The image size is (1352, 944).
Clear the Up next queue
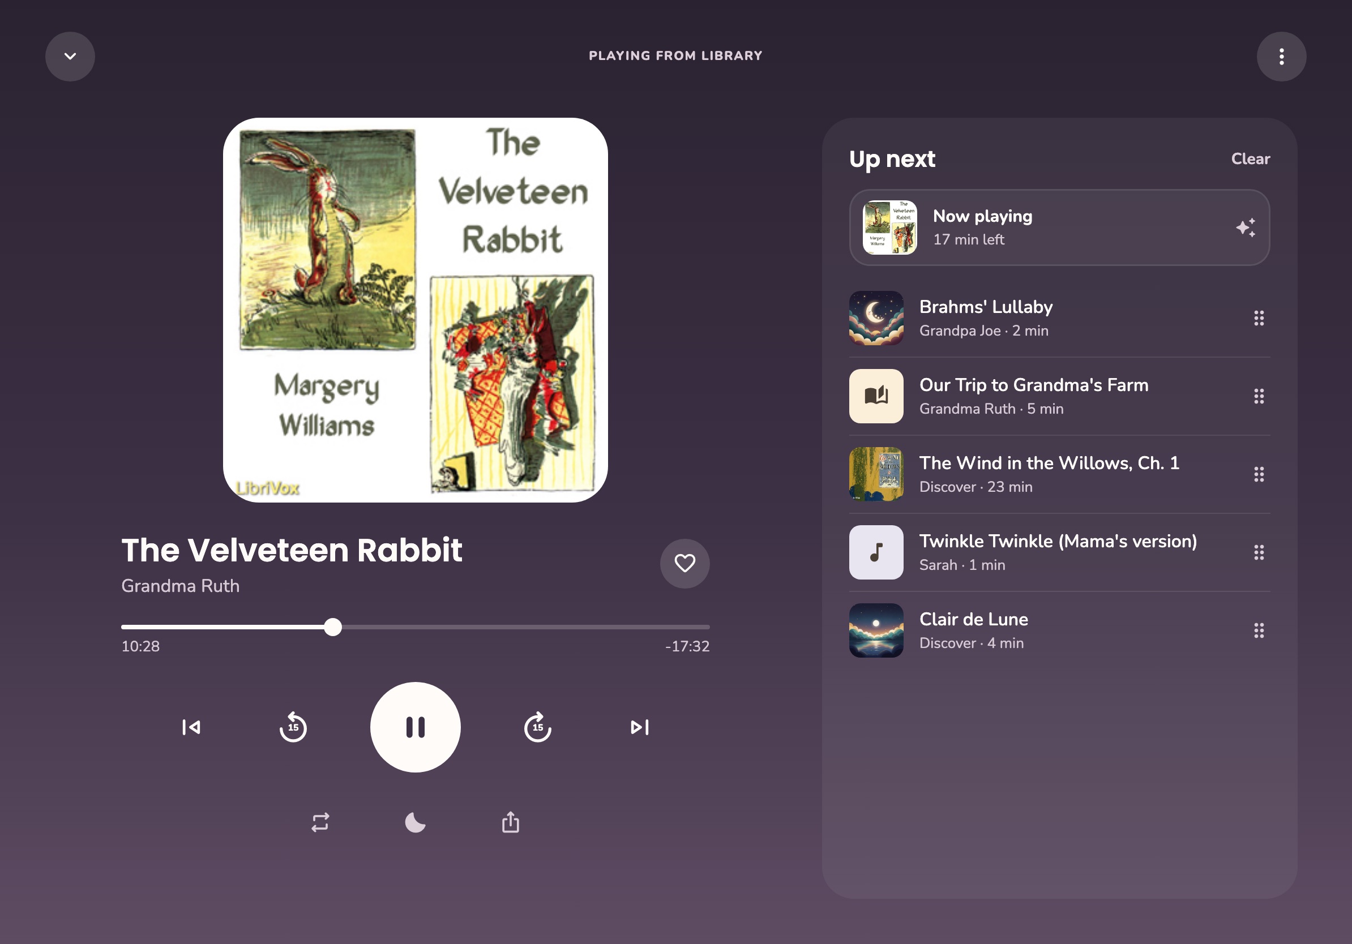click(1250, 159)
